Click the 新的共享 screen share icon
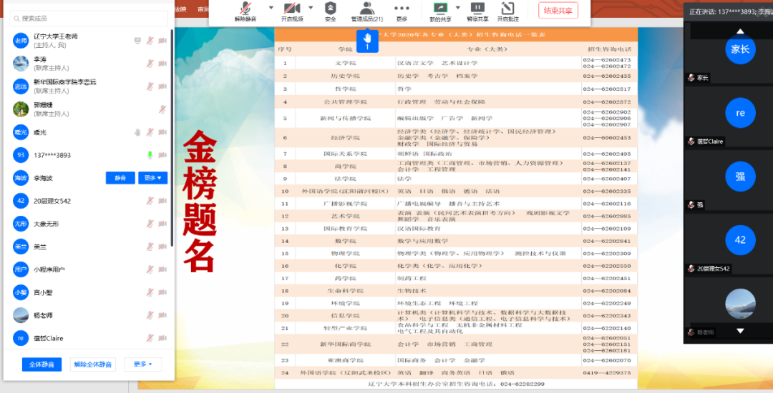Viewport: 773px width, 393px height. (x=439, y=9)
